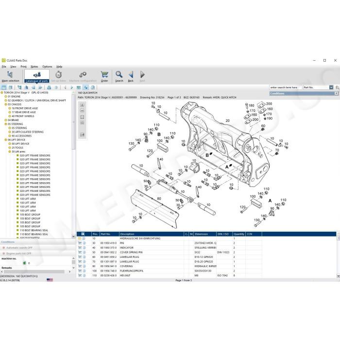Screen dimensions: 340x340
Task: Zoom in on drawing with plus button
Action: 82,105
